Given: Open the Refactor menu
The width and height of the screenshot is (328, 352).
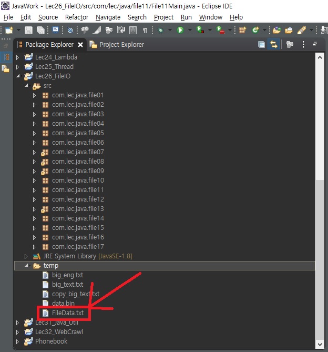Looking at the screenshot, I should click(x=77, y=17).
